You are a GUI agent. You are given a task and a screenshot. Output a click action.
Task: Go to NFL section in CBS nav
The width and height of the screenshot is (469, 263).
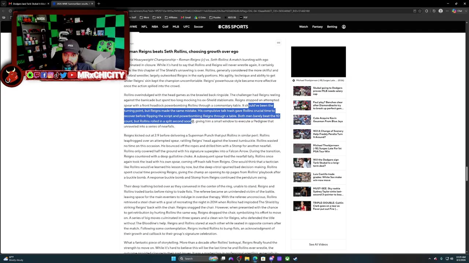144,27
